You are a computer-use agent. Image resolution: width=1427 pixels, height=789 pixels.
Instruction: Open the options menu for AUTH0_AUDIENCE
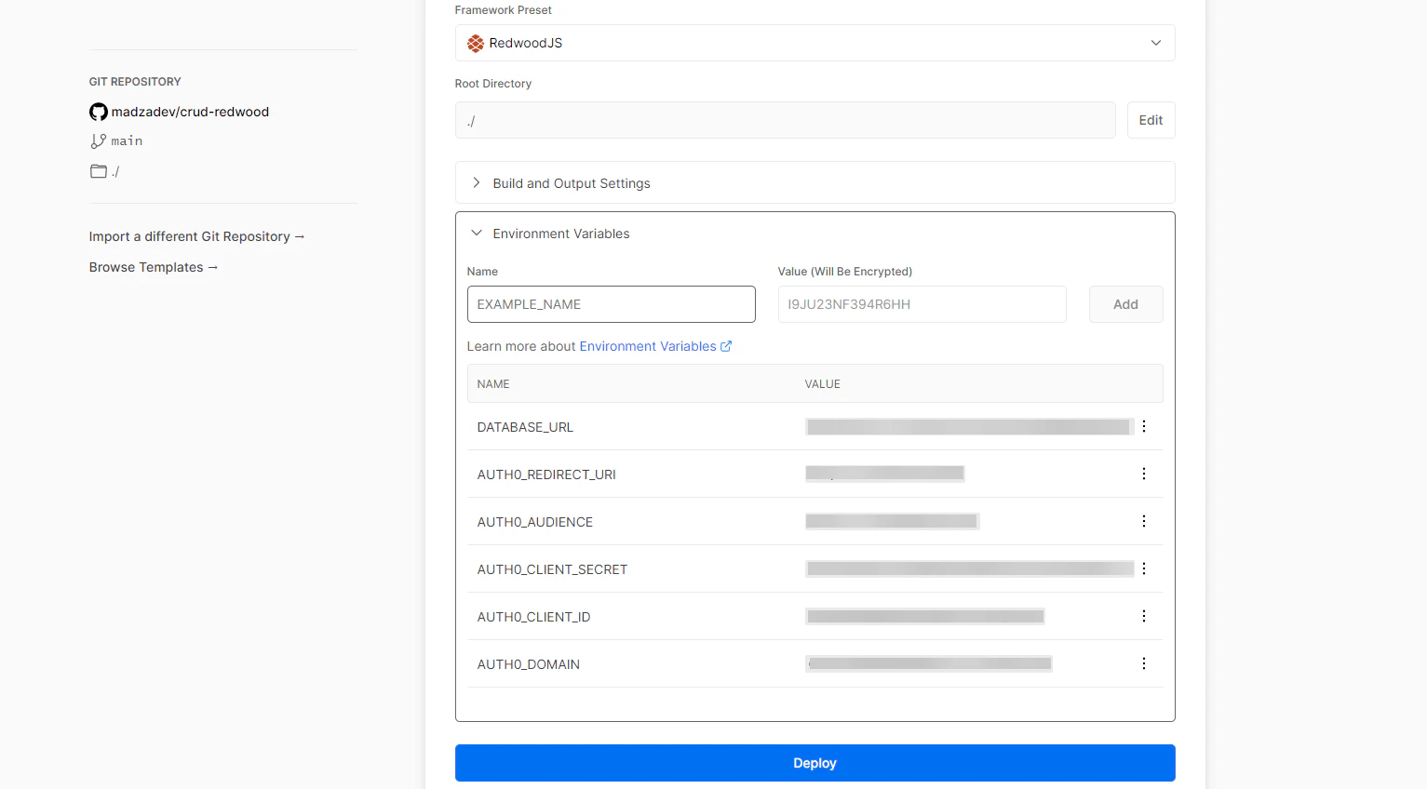click(x=1144, y=521)
